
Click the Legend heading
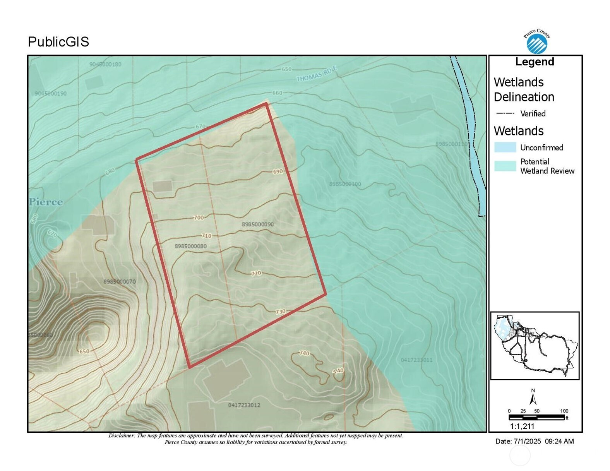coord(535,62)
